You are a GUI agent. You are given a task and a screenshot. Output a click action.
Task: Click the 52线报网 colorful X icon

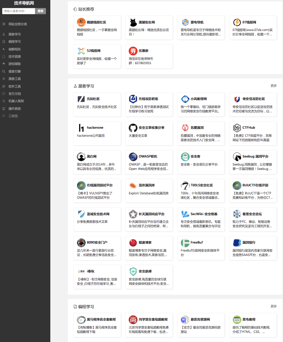(81, 51)
